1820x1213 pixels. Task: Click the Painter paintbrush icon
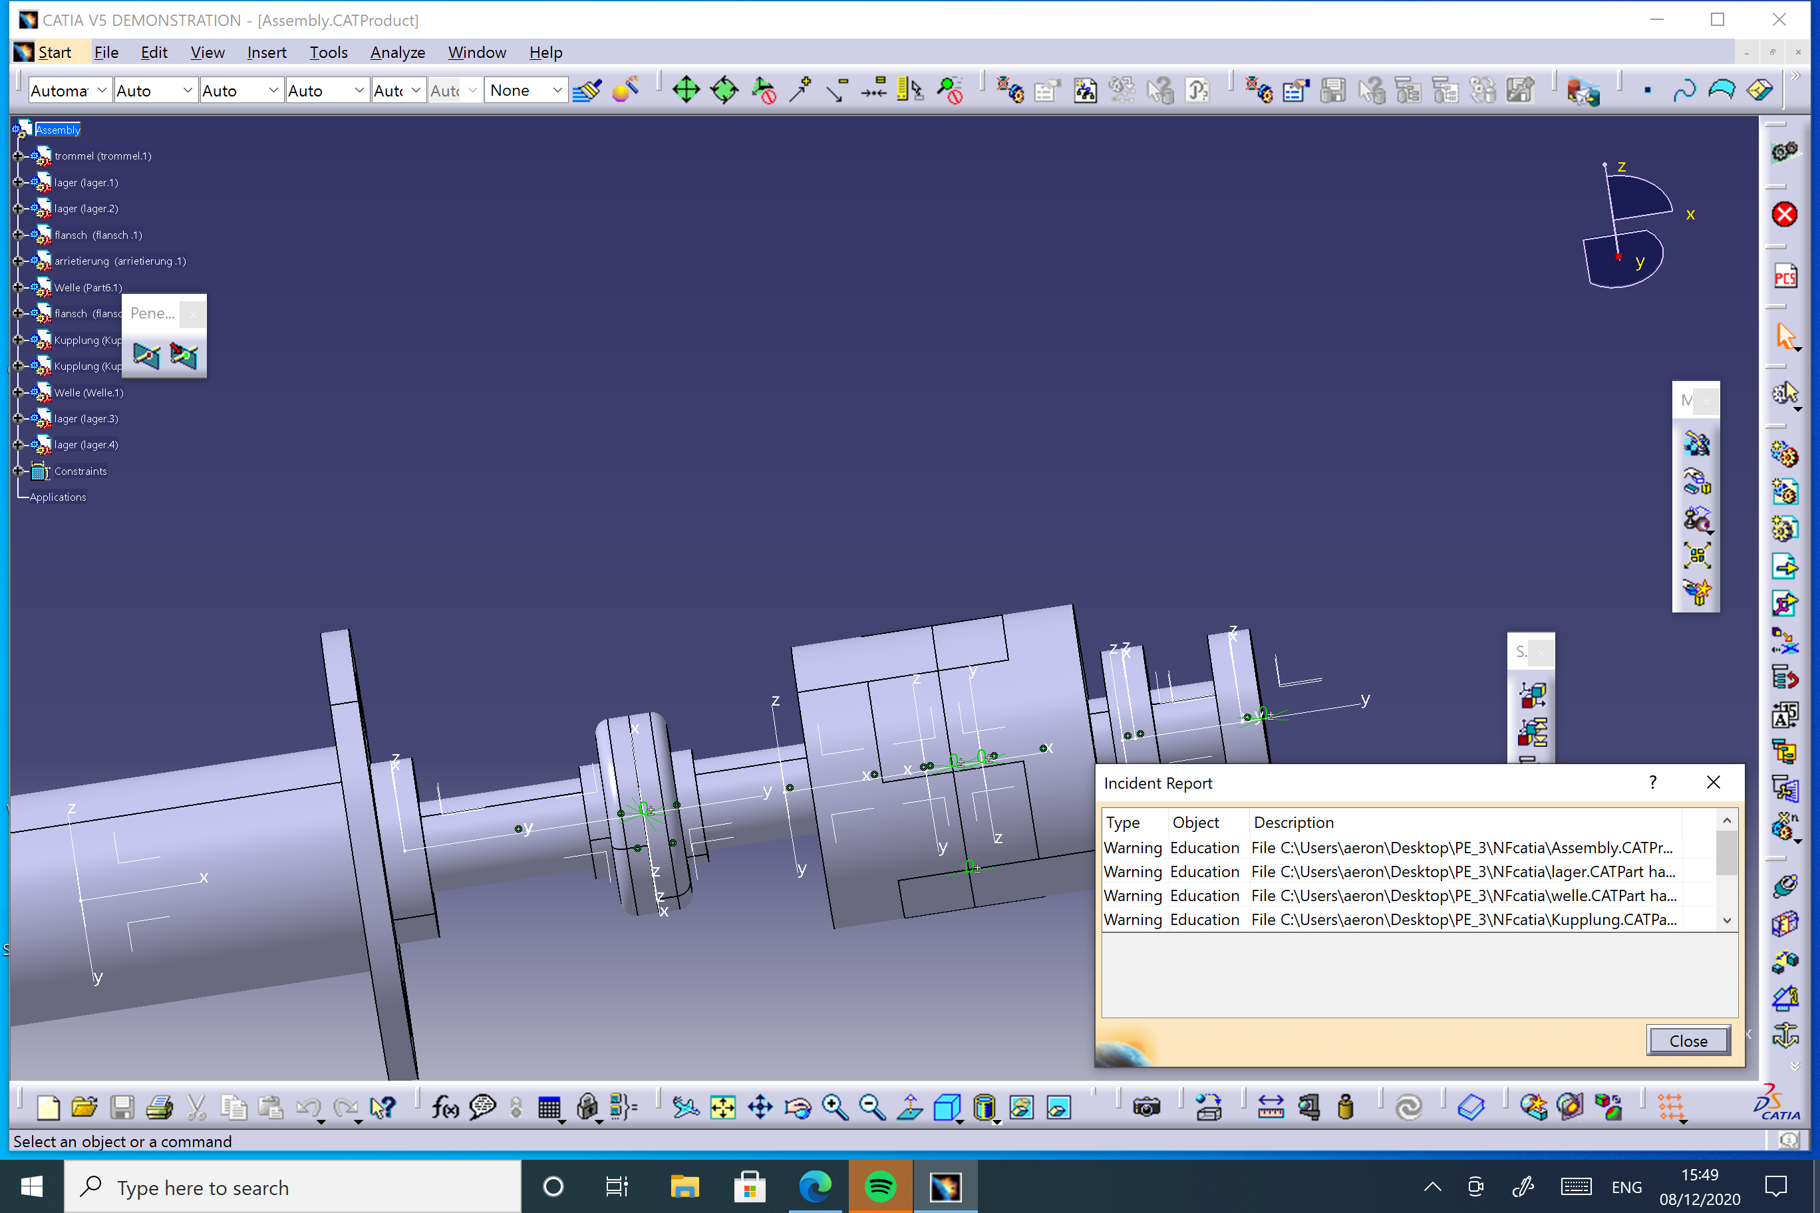coord(587,90)
